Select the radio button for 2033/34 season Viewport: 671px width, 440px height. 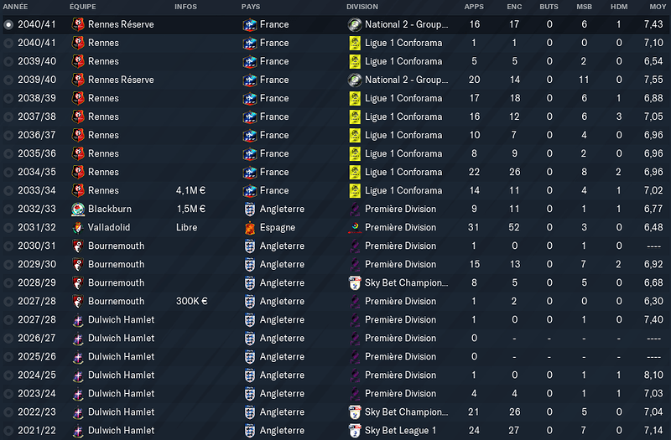pyautogui.click(x=8, y=191)
